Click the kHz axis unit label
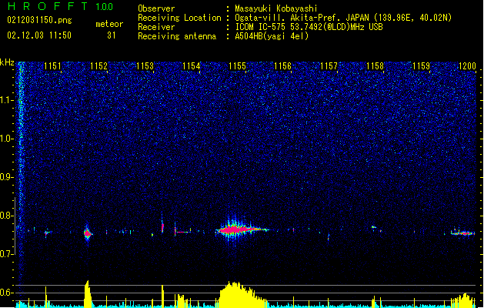This screenshot has height=308, width=484. (7, 62)
